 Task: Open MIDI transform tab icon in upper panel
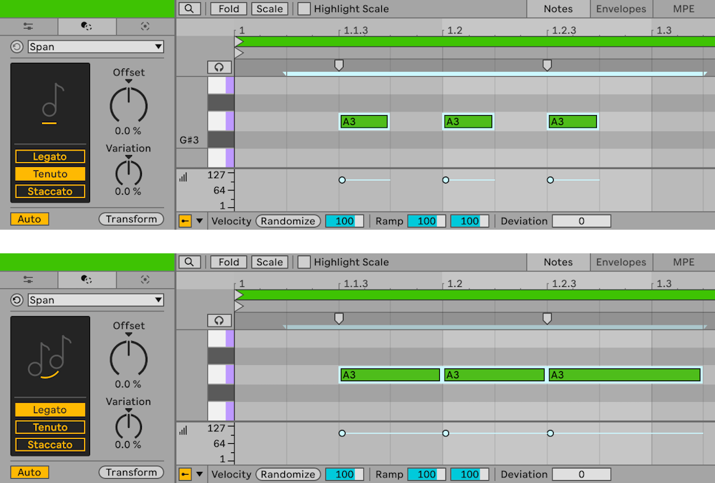(x=86, y=27)
